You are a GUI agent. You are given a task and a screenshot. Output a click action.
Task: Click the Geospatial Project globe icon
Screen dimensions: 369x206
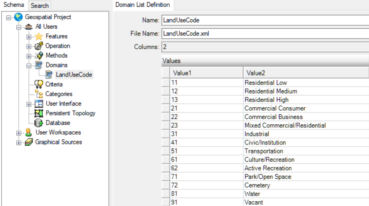[18, 17]
